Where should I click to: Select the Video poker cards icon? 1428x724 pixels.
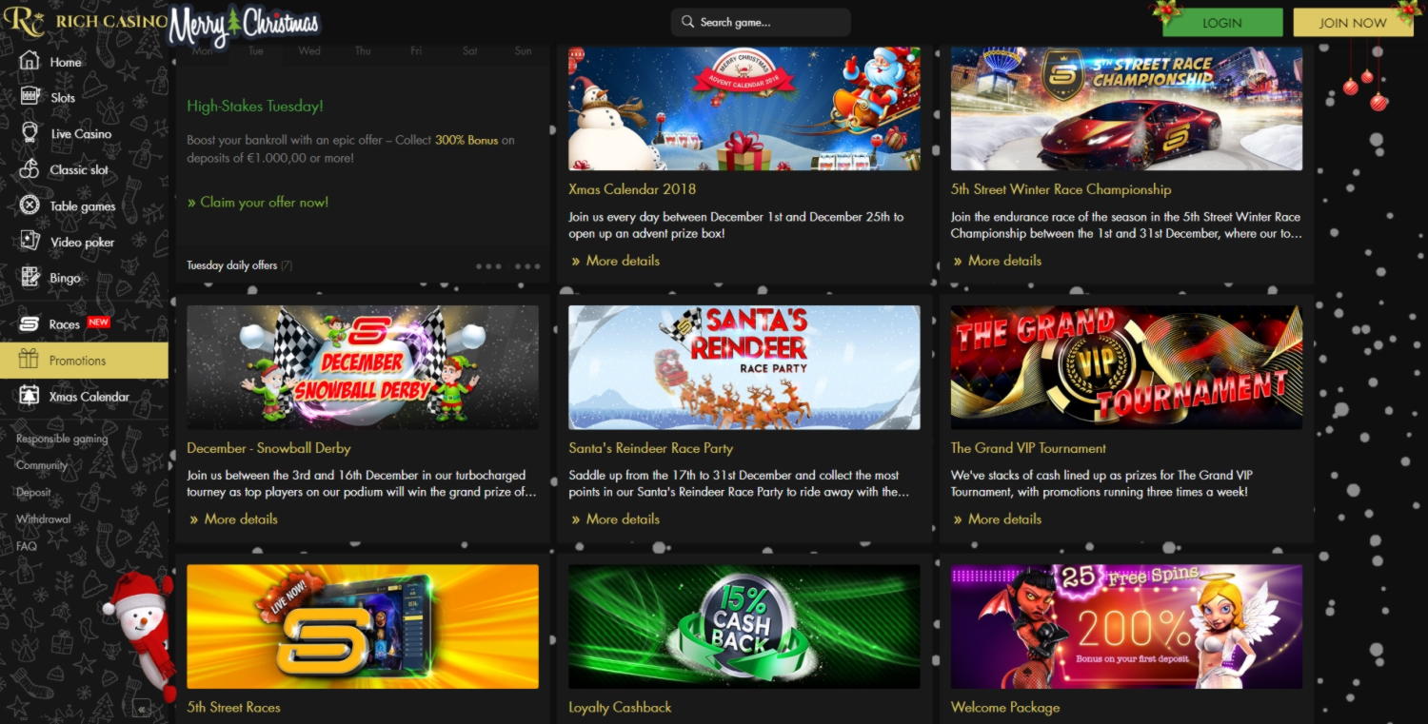coord(30,242)
